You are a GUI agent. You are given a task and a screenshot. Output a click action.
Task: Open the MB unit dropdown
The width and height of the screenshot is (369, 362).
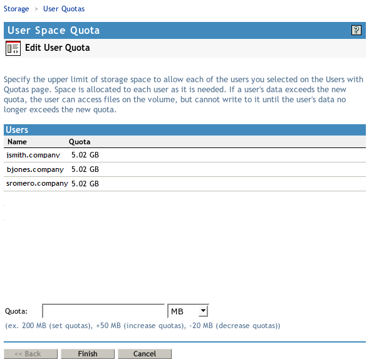(x=188, y=311)
